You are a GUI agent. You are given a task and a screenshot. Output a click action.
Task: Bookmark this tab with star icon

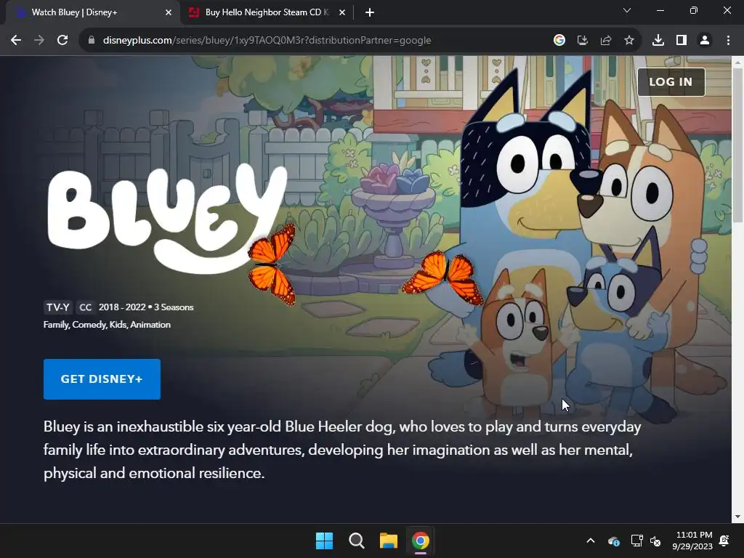point(629,41)
